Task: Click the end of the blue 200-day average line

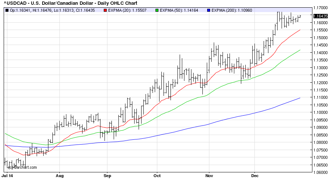Action: click(x=300, y=98)
